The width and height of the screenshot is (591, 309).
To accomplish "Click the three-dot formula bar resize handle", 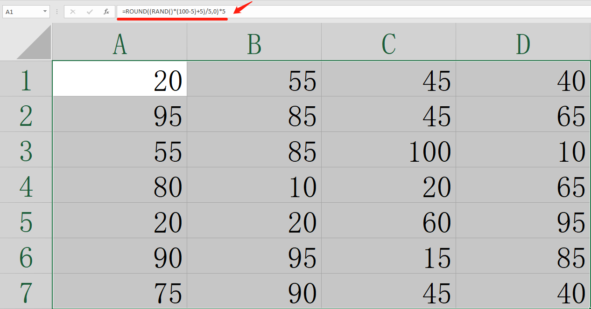I will pos(57,12).
